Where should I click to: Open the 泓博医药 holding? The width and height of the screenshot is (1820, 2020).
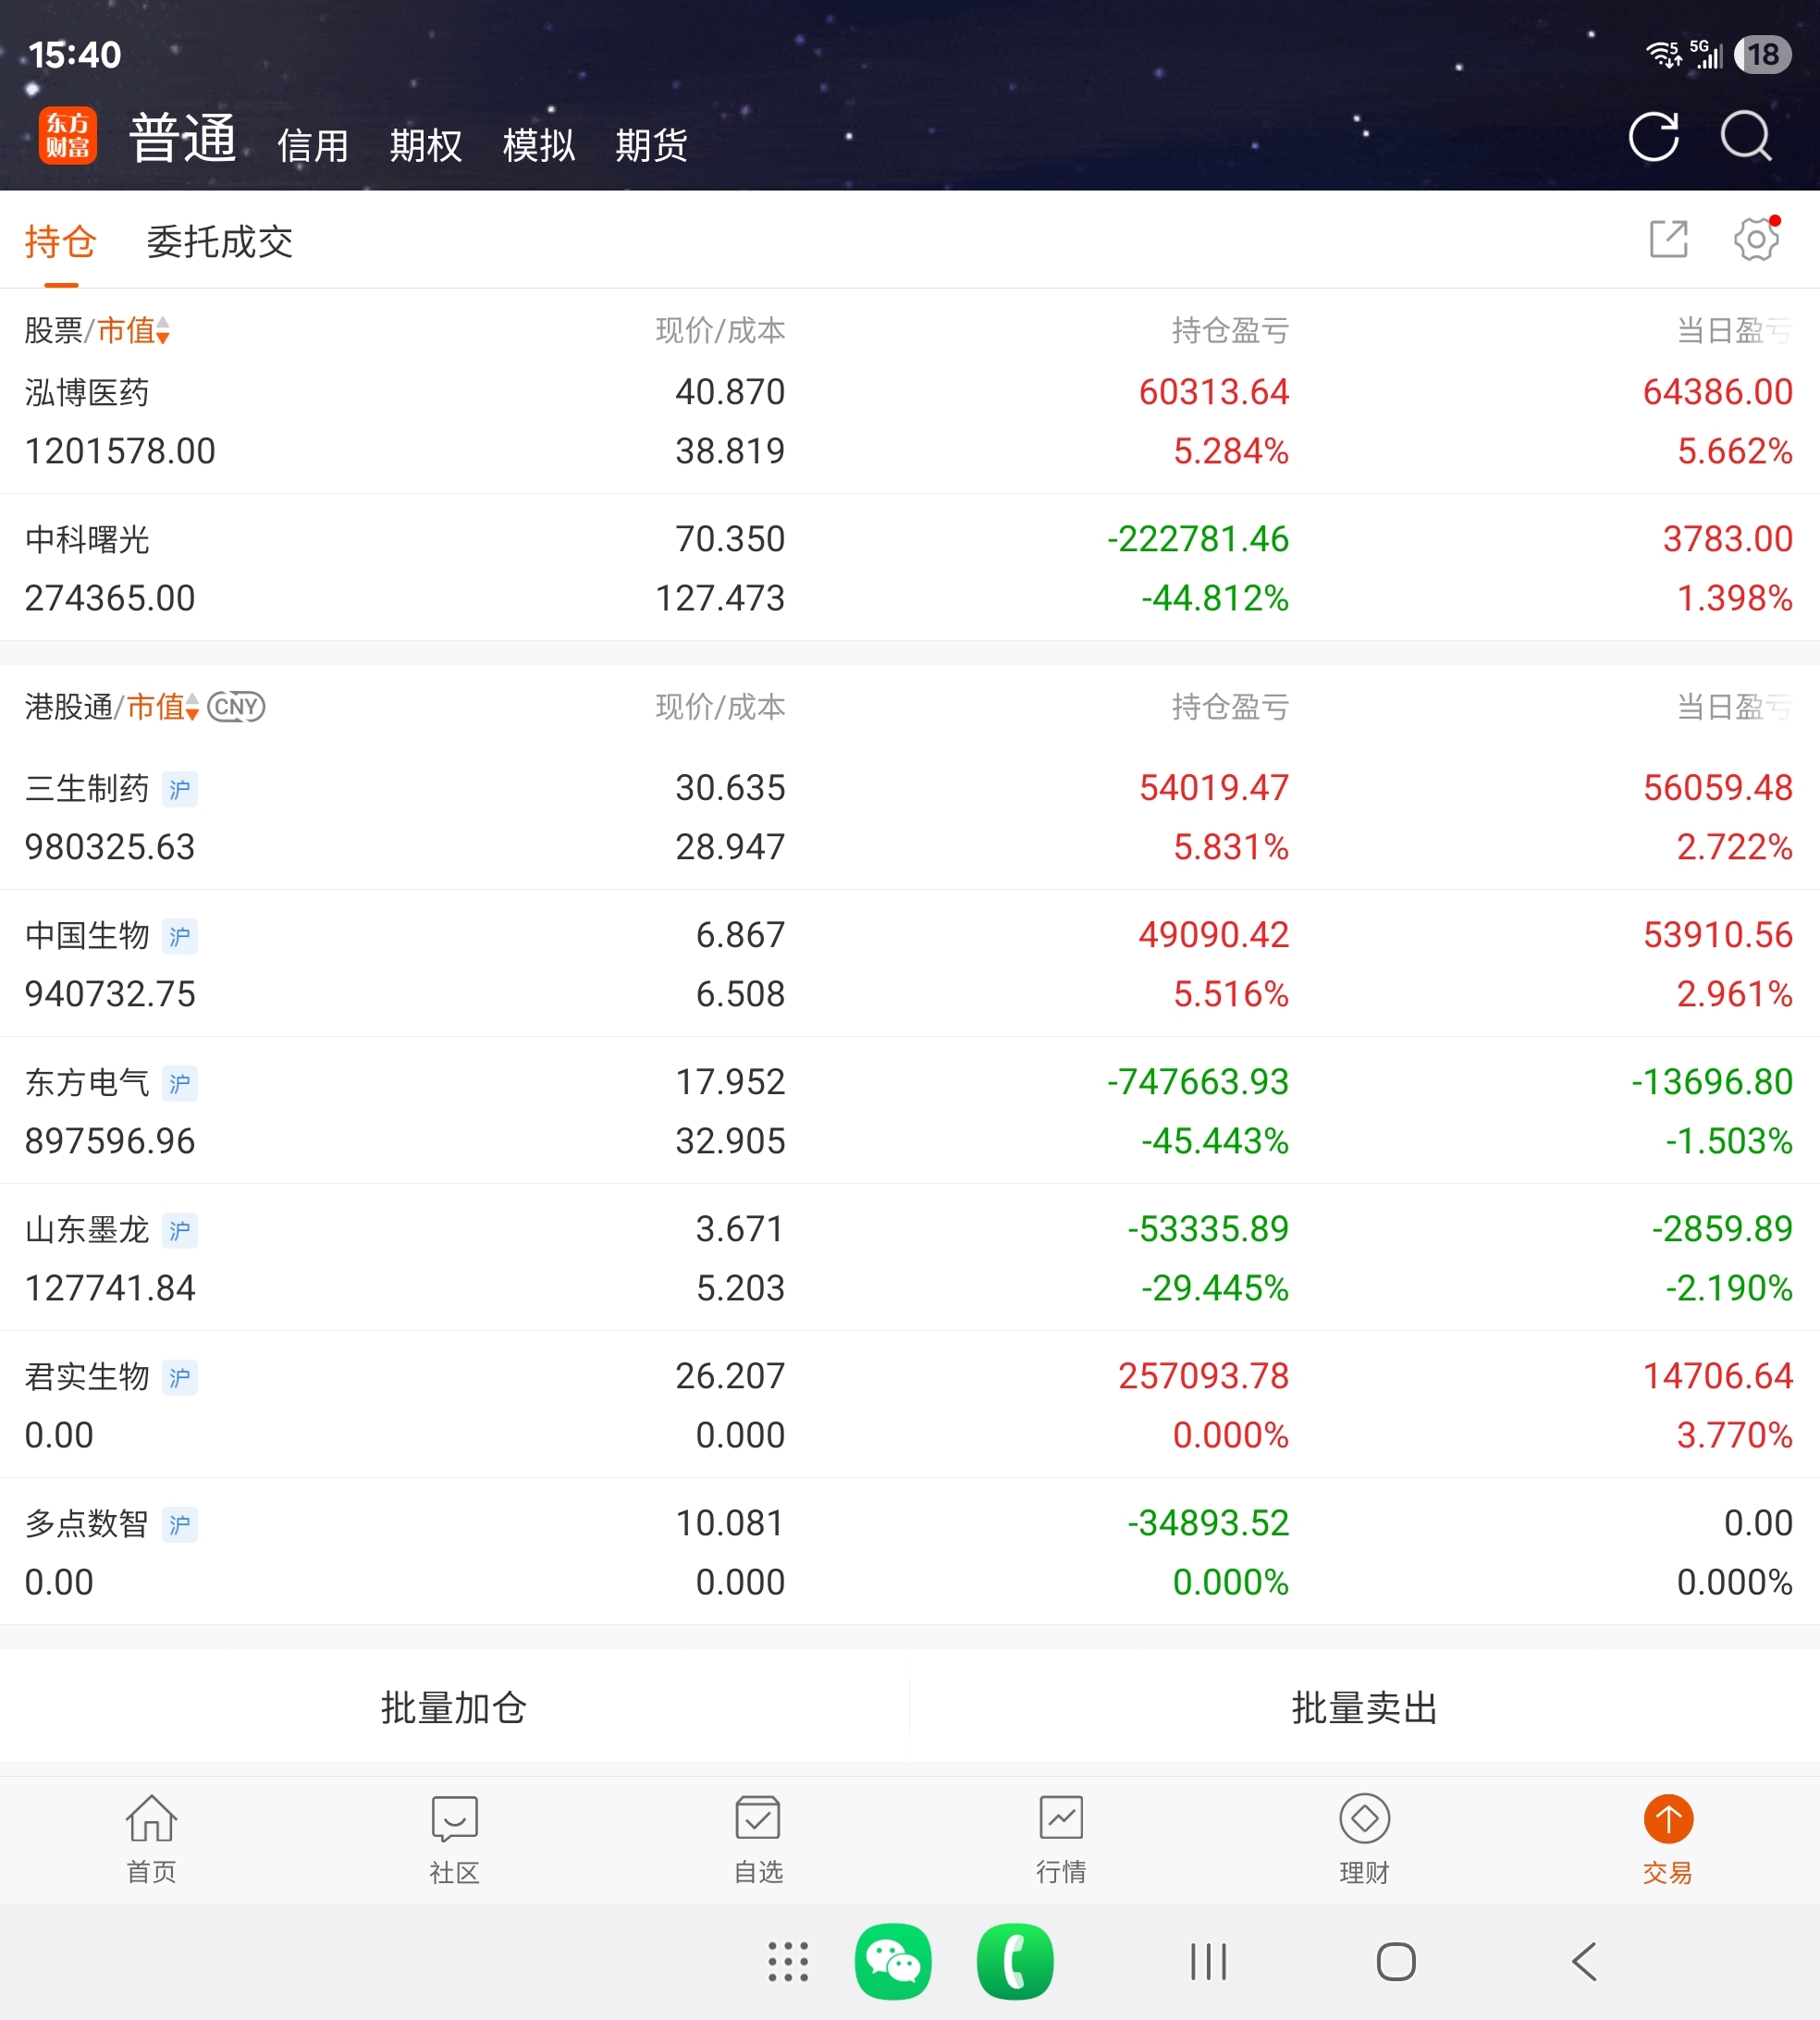pos(910,421)
